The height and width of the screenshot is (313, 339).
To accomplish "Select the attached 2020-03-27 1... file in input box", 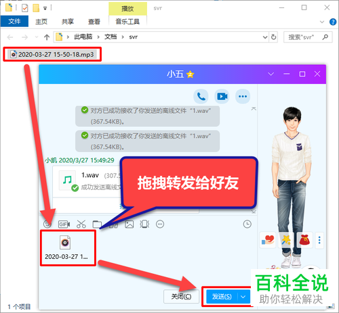I will 66,247.
